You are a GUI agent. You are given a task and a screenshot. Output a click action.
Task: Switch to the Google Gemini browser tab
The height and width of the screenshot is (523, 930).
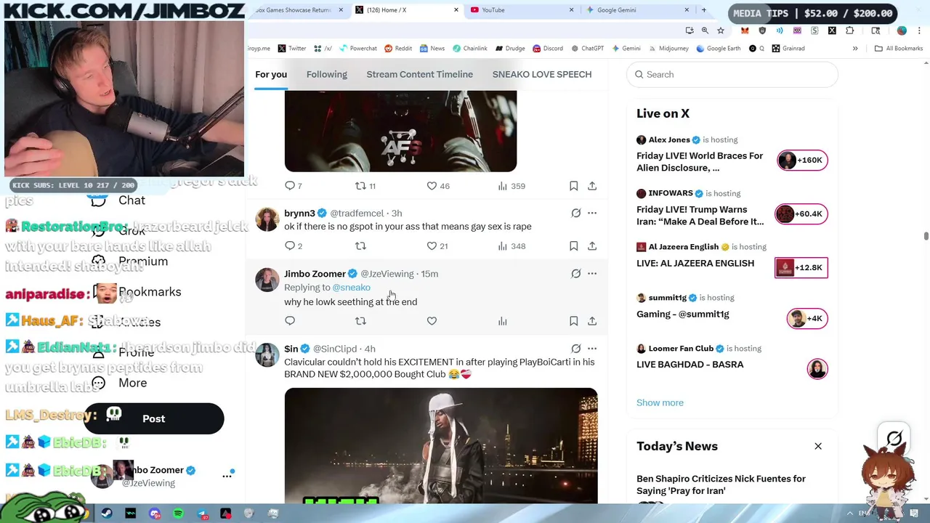coord(636,10)
